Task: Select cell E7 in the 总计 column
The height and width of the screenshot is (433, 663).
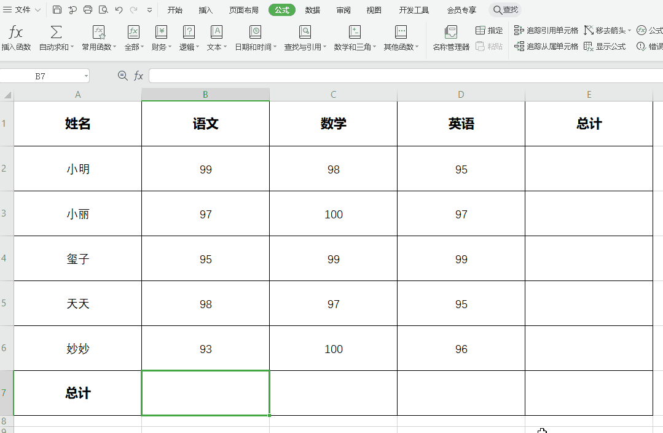Action: [x=589, y=393]
